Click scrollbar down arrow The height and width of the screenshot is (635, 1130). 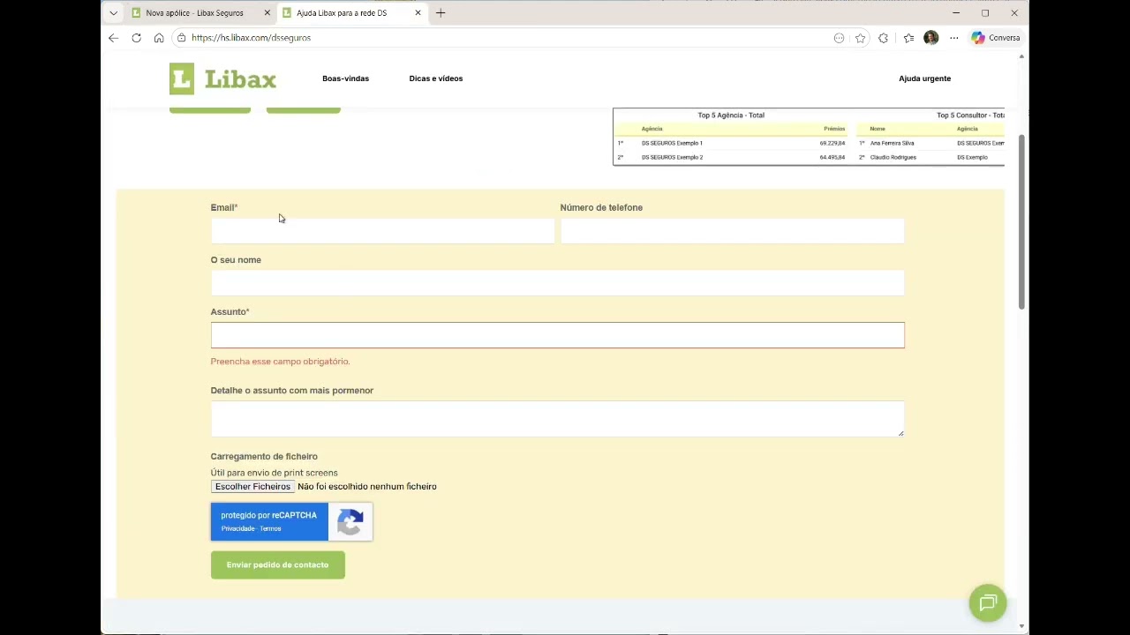[x=1021, y=626]
